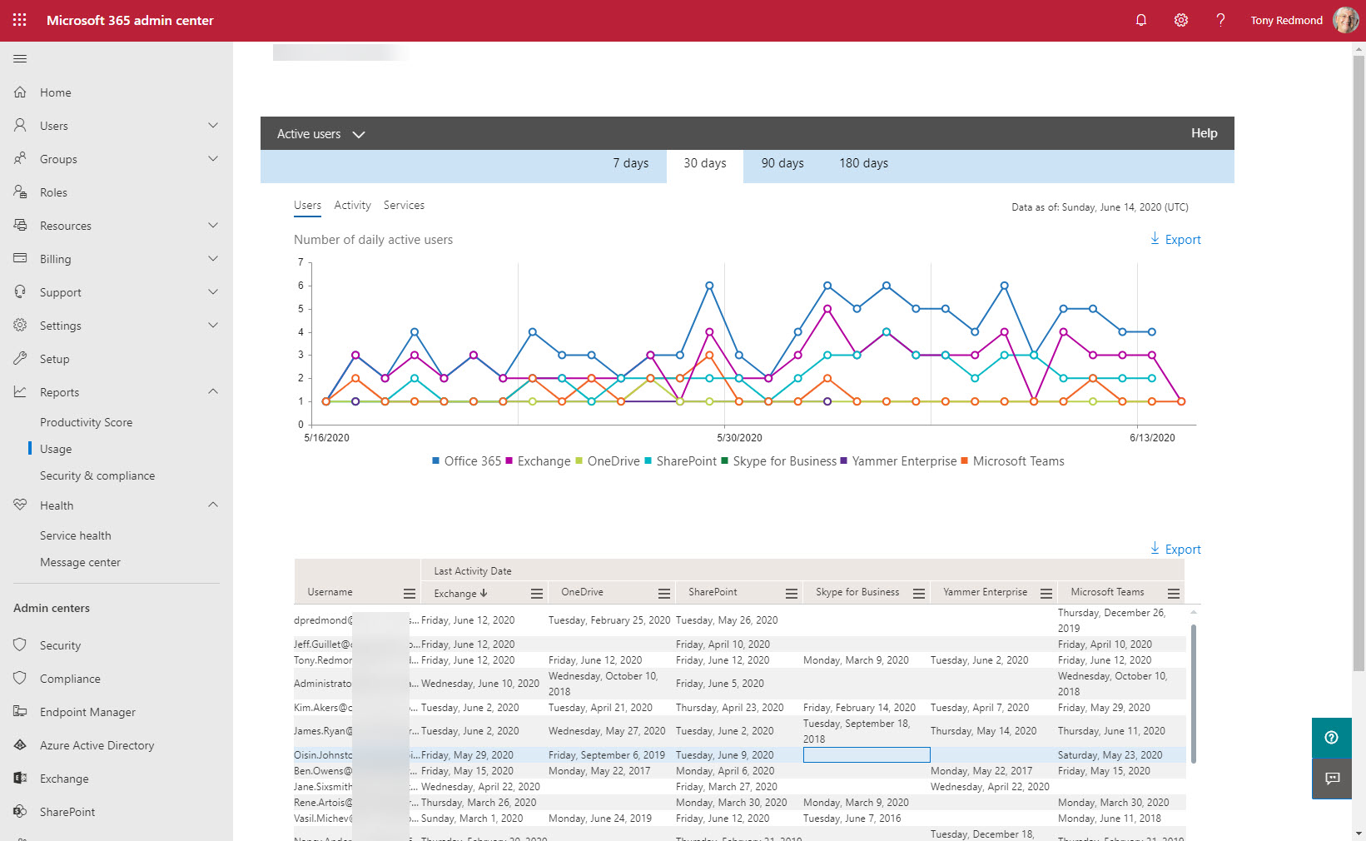Open Exchange column menu icon
The image size is (1366, 841).
(537, 594)
